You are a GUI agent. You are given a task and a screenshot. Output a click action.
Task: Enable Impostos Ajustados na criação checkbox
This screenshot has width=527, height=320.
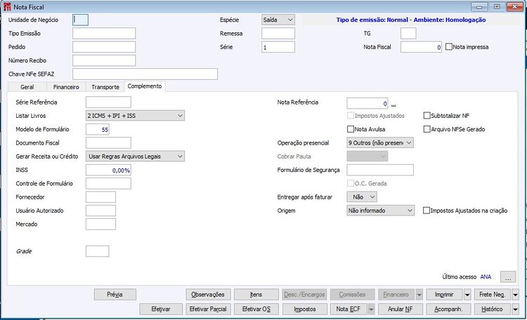point(427,211)
